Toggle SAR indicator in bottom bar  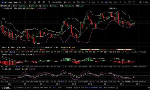pos(60,88)
